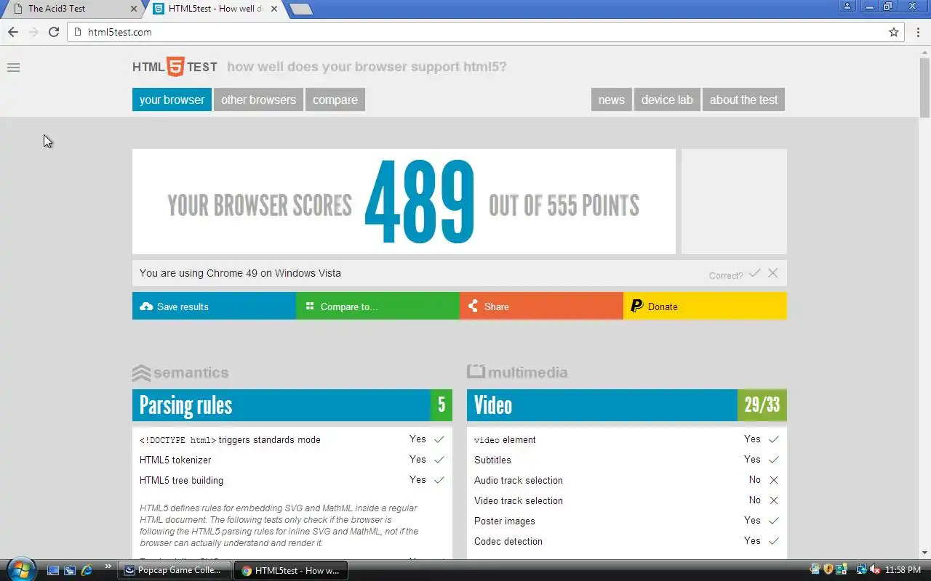Click the 29/33 Video score badge
Image resolution: width=931 pixels, height=581 pixels.
(x=762, y=405)
